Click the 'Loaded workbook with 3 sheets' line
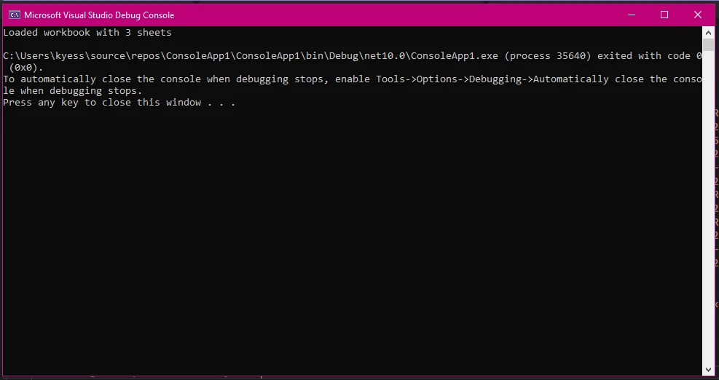The image size is (719, 380). point(87,33)
